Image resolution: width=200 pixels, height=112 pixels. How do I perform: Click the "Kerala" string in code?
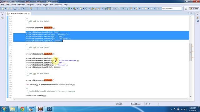click(62, 65)
